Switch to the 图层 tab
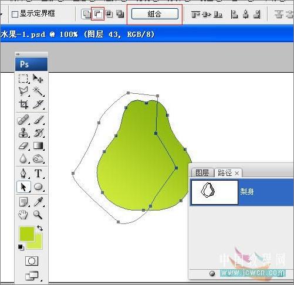 [x=202, y=173]
